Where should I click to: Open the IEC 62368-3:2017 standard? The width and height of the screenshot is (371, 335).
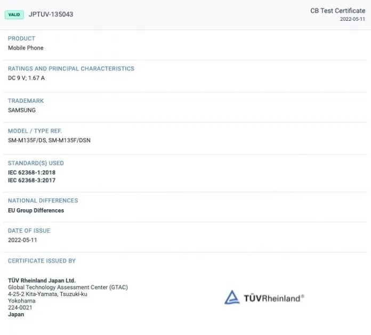click(31, 181)
